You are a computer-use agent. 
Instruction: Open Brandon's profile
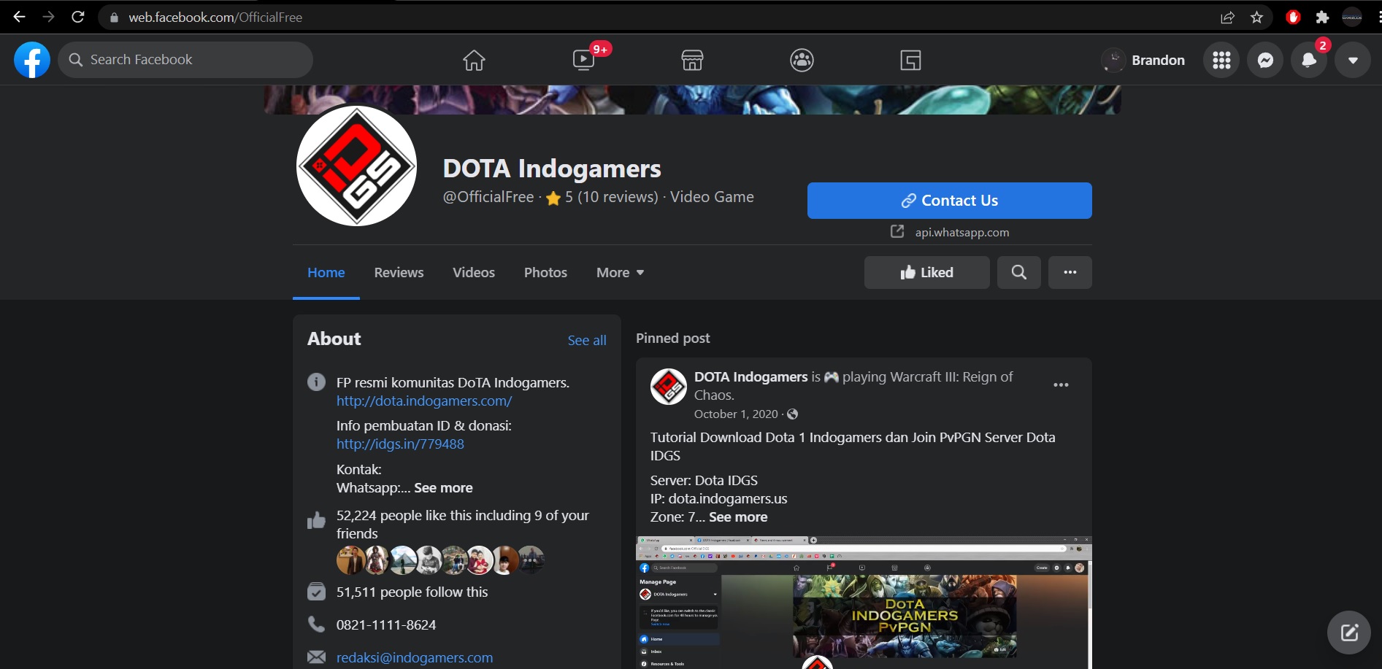[1143, 60]
